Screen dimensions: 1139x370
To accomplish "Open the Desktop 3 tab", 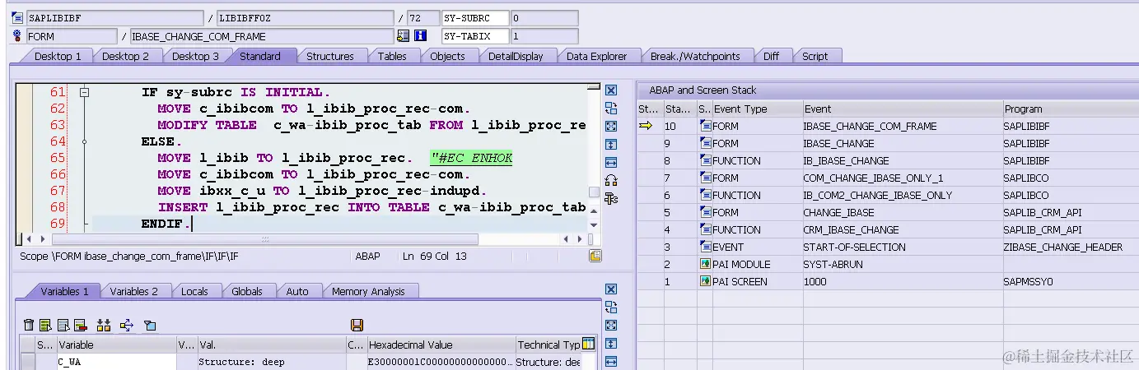I will point(195,56).
